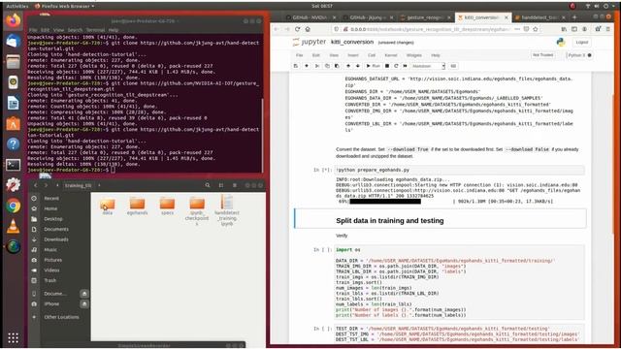Open Jupyter Cell menu
Image resolution: width=621 pixels, height=349 pixels.
(372, 55)
